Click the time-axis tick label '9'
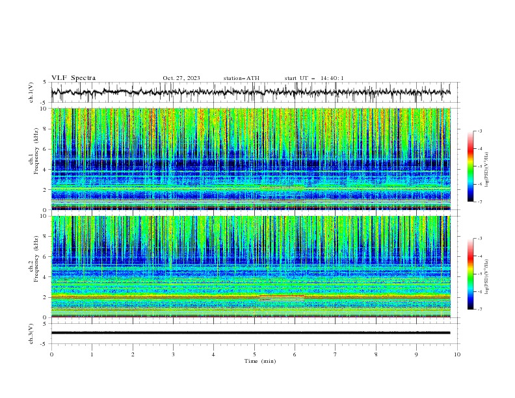Viewport: 515px width, 398px height. coord(416,354)
